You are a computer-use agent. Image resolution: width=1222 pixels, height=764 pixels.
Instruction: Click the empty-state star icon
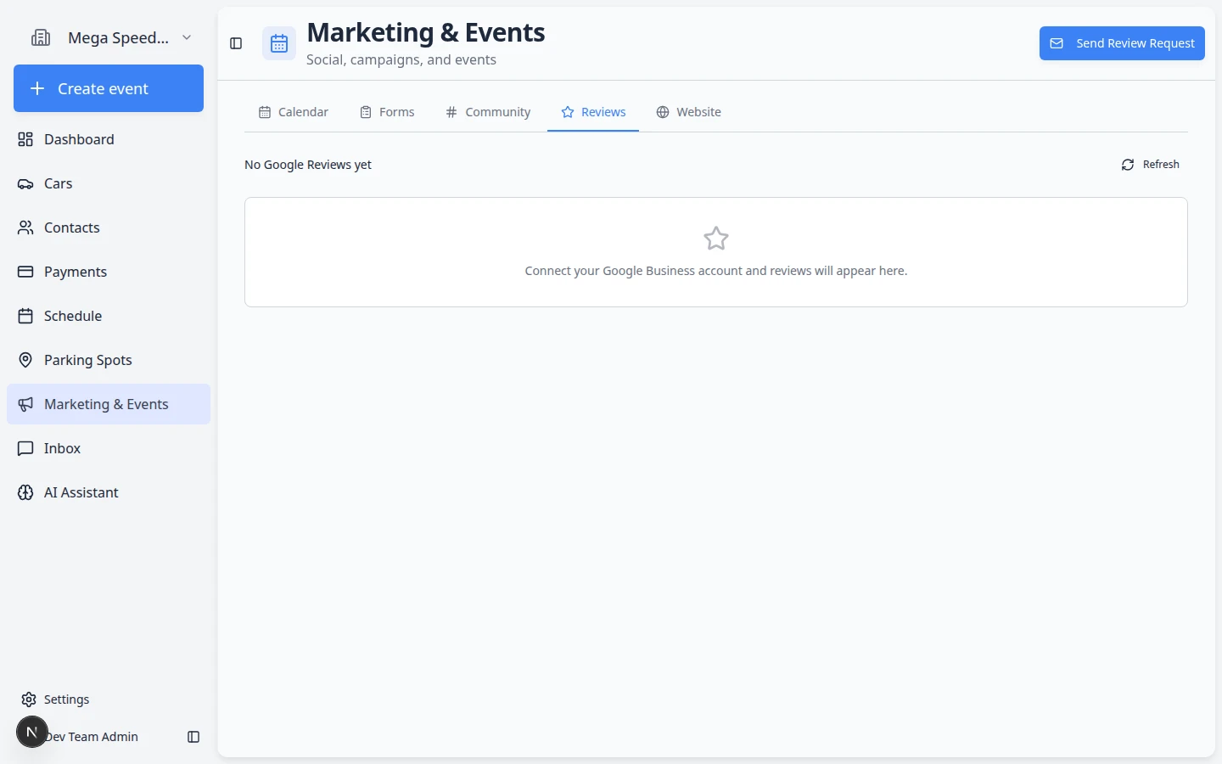tap(716, 239)
